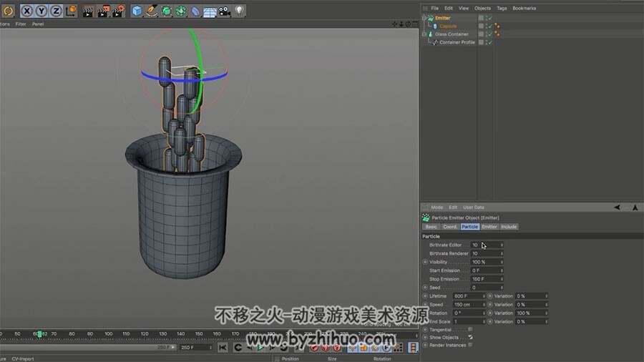Toggle the X axis lock icon

pyautogui.click(x=26, y=11)
